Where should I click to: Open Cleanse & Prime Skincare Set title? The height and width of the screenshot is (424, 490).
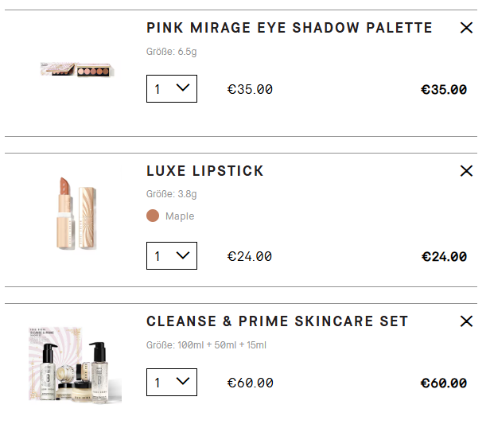[x=277, y=321]
